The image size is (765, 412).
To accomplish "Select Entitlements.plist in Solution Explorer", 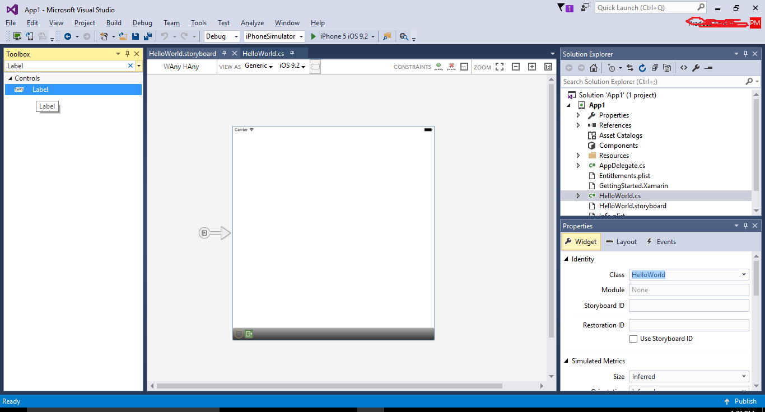I will point(624,176).
